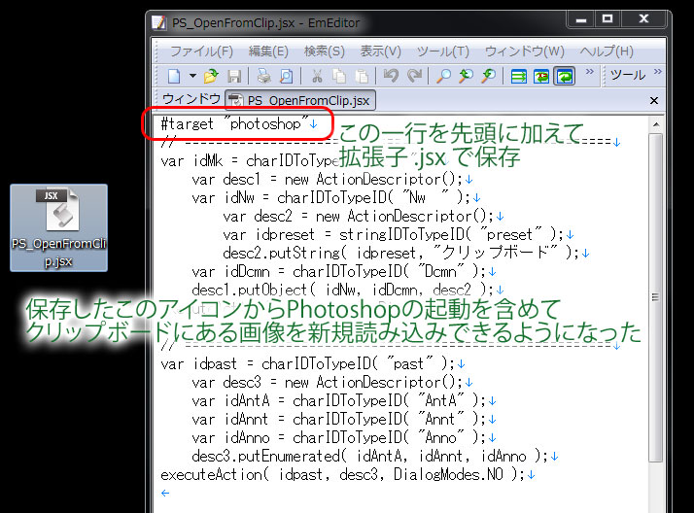Open the ウィンドウ(W) menu

(x=525, y=51)
